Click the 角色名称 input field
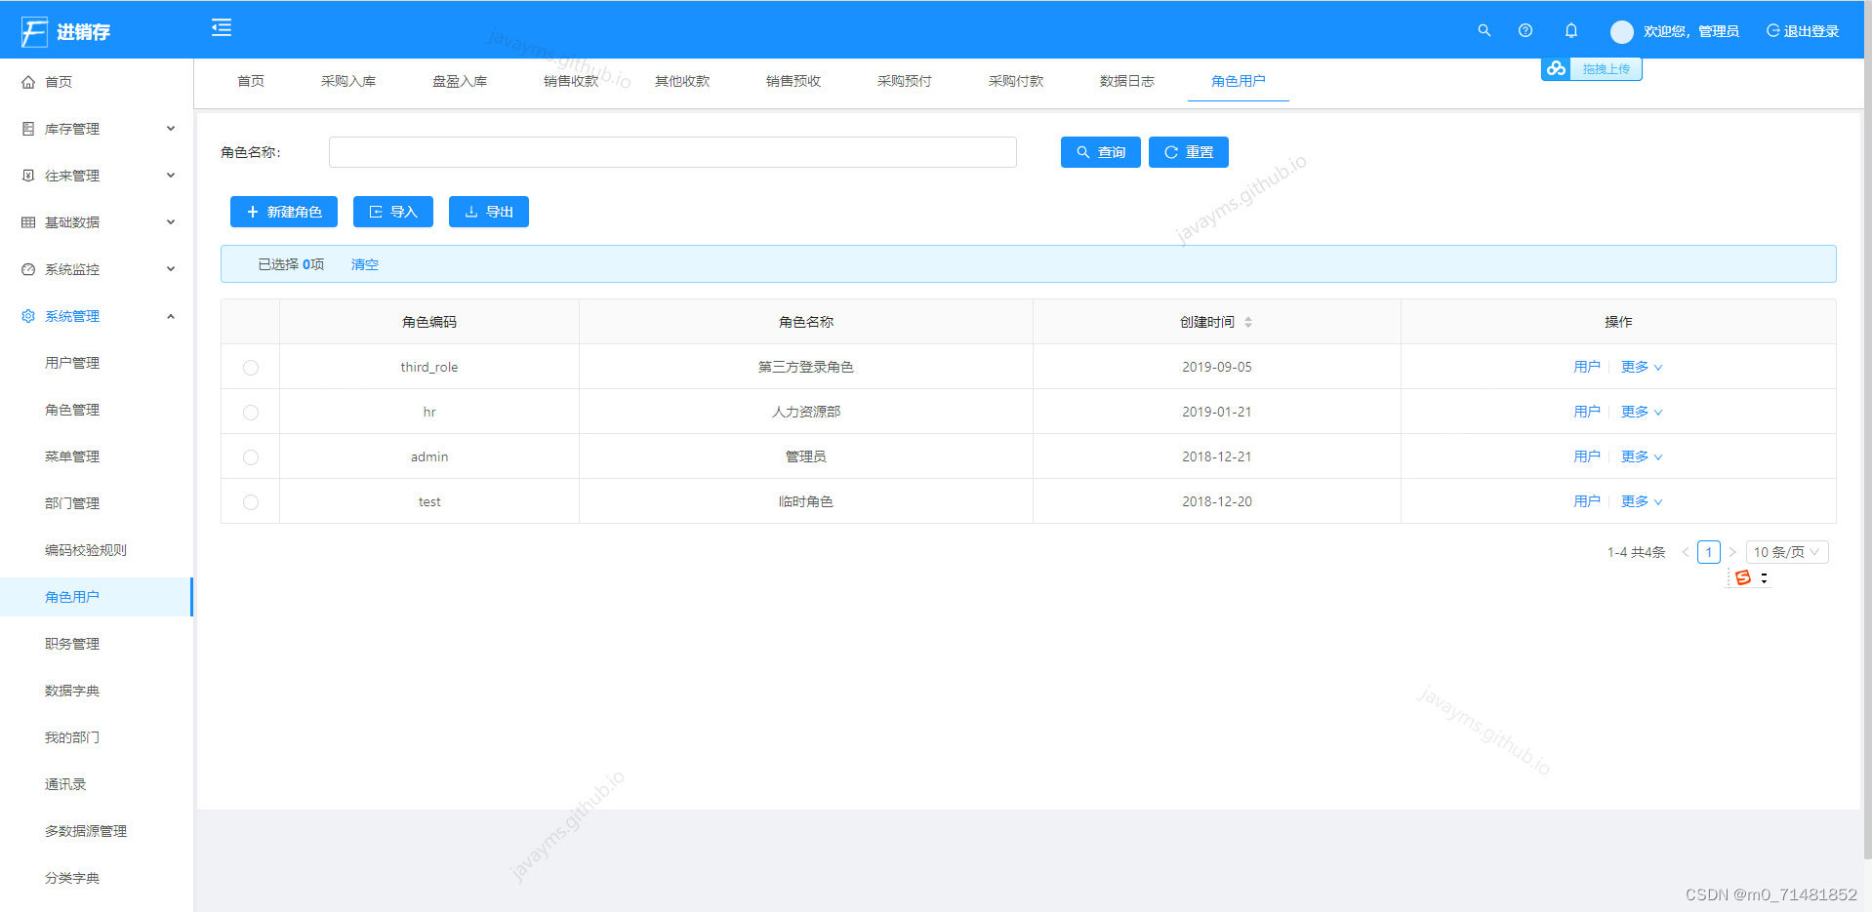This screenshot has height=912, width=1872. point(672,152)
